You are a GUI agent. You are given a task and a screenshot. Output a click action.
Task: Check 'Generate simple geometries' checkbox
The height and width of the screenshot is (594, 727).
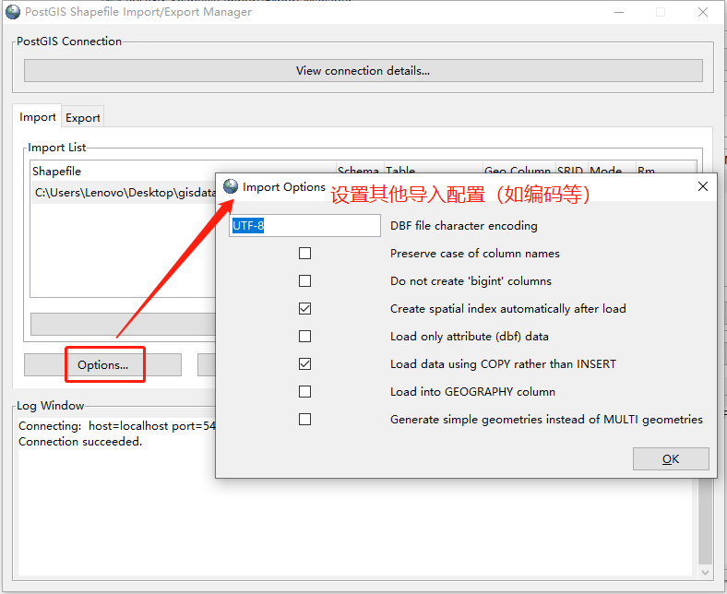pyautogui.click(x=305, y=419)
